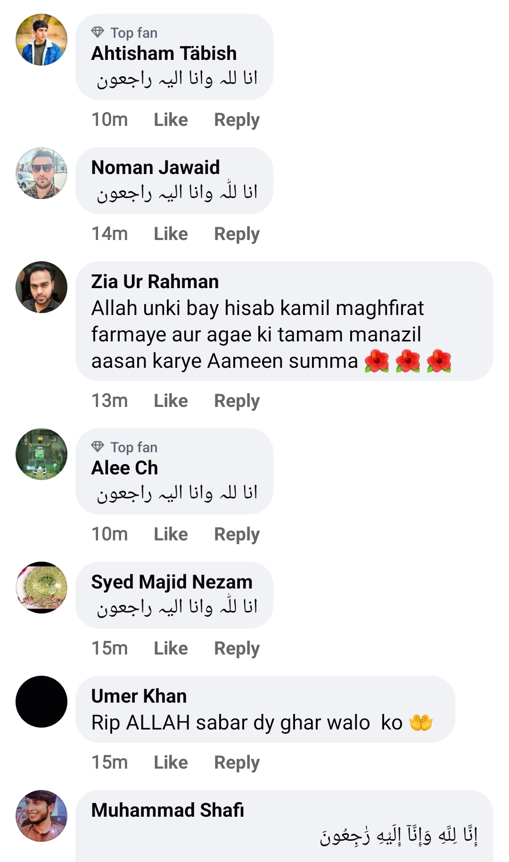The image size is (509, 862).
Task: Open Syed Majid Nezam's avatar
Action: [x=41, y=588]
